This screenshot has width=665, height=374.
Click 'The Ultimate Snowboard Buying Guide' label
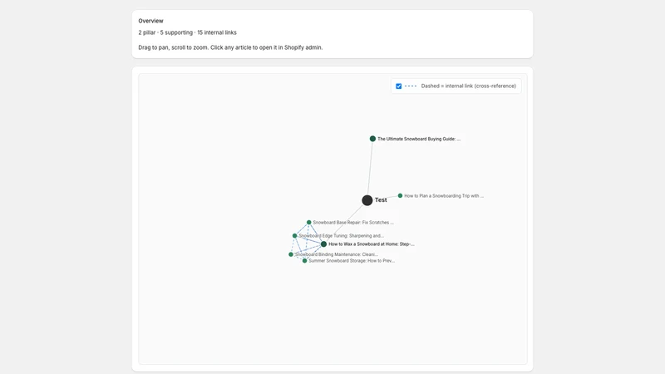(419, 139)
